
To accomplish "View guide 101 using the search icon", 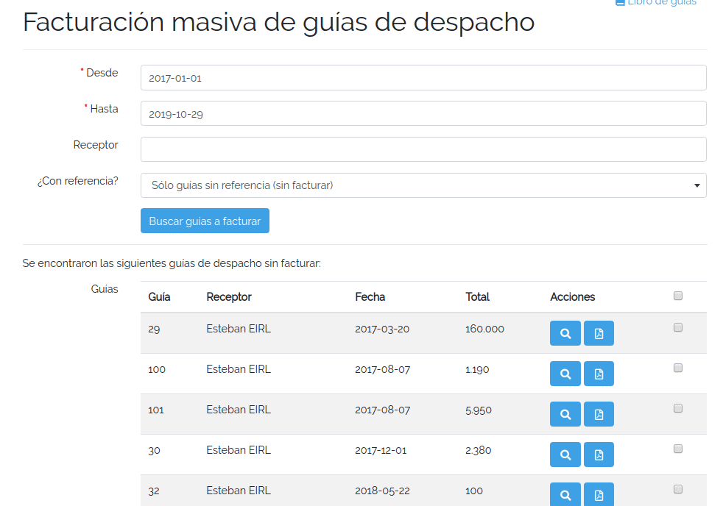I will point(565,413).
